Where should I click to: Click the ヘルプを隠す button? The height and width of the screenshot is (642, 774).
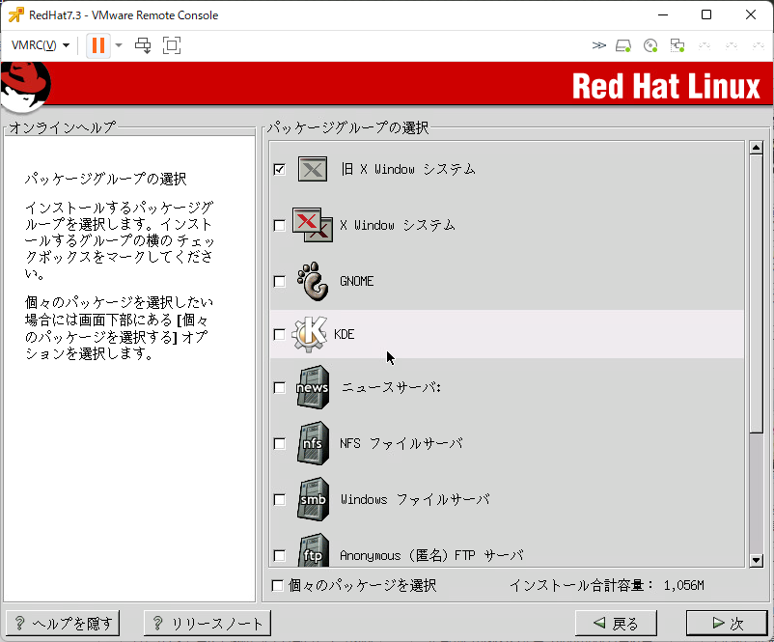point(63,624)
